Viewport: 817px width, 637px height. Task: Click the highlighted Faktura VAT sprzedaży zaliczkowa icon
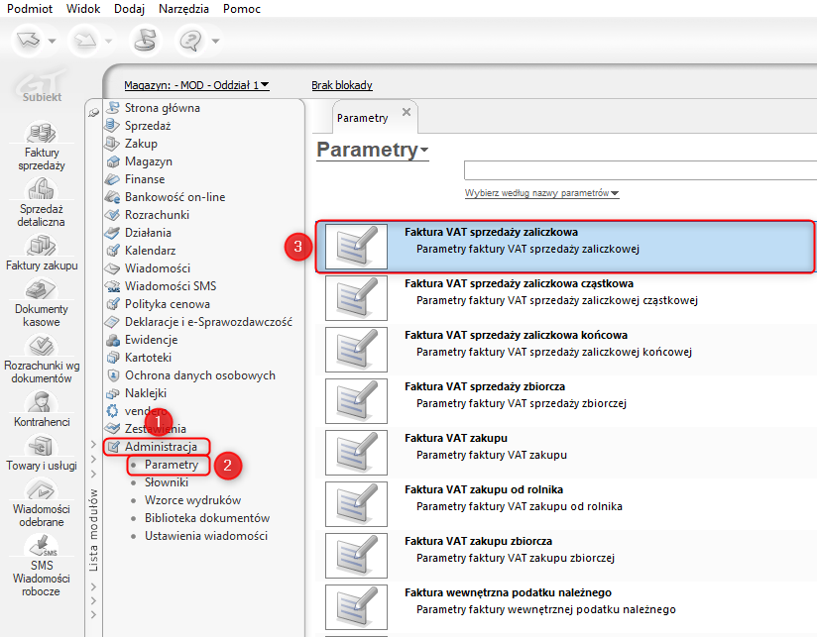pyautogui.click(x=356, y=246)
